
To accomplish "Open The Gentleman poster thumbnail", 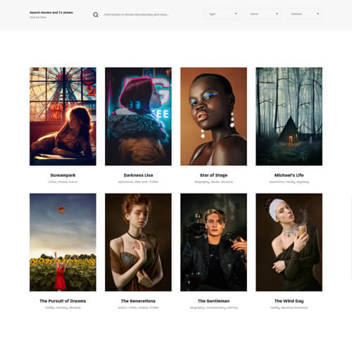I will pos(213,242).
